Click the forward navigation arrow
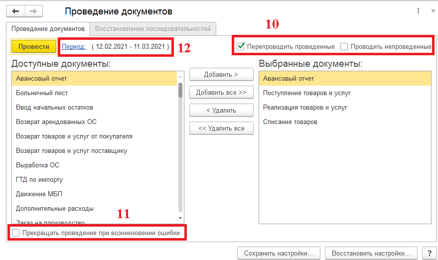The image size is (438, 260). click(33, 11)
